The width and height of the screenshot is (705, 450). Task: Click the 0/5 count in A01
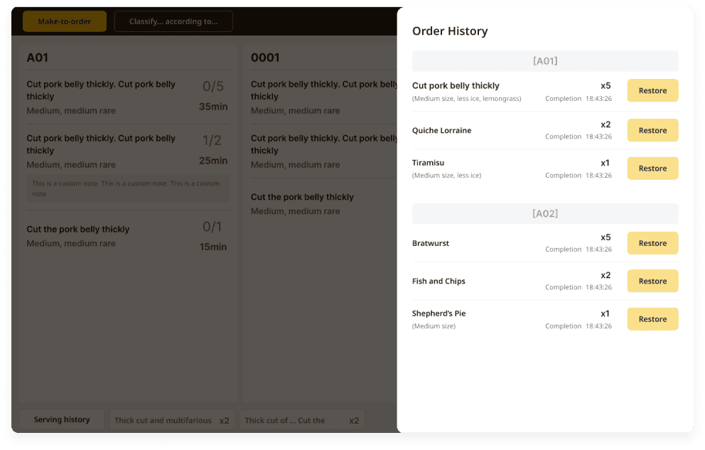tap(212, 86)
